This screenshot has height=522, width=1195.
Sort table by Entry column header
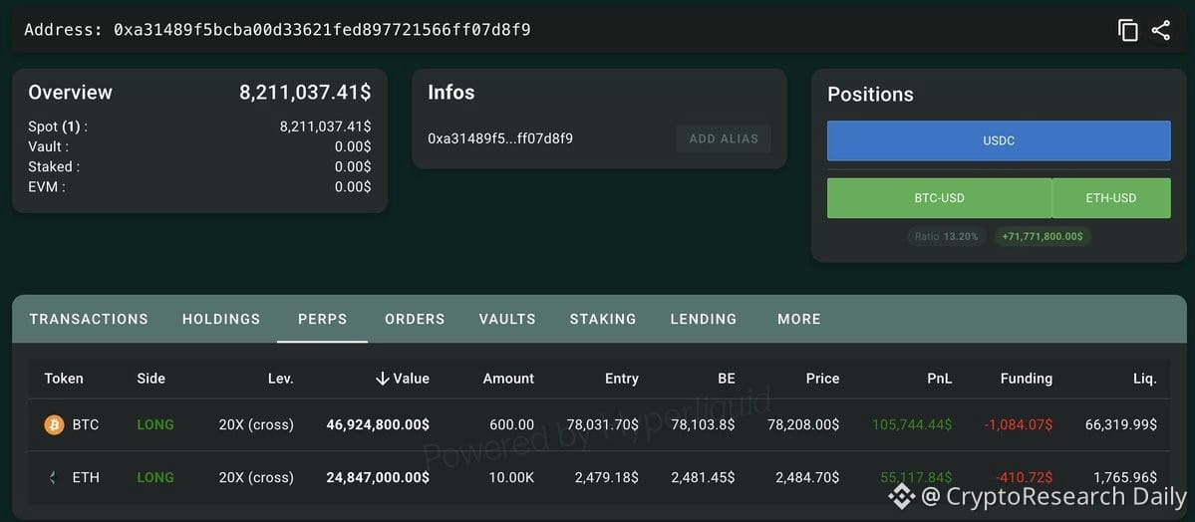tap(622, 379)
